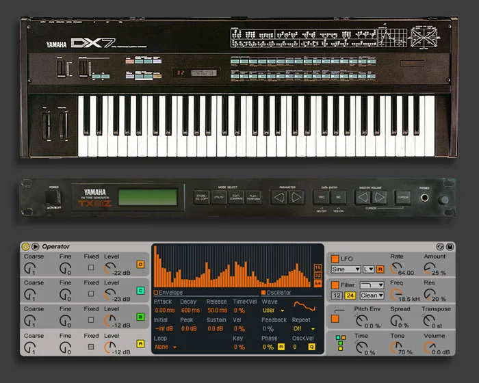Toggle the Pitch Env on/off switch
This screenshot has width=479, height=383.
(x=335, y=319)
